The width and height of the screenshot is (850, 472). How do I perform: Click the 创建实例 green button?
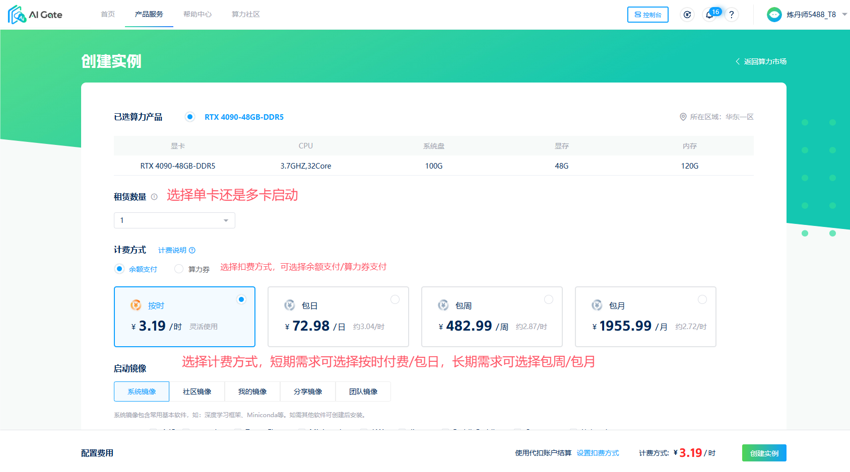[764, 453]
